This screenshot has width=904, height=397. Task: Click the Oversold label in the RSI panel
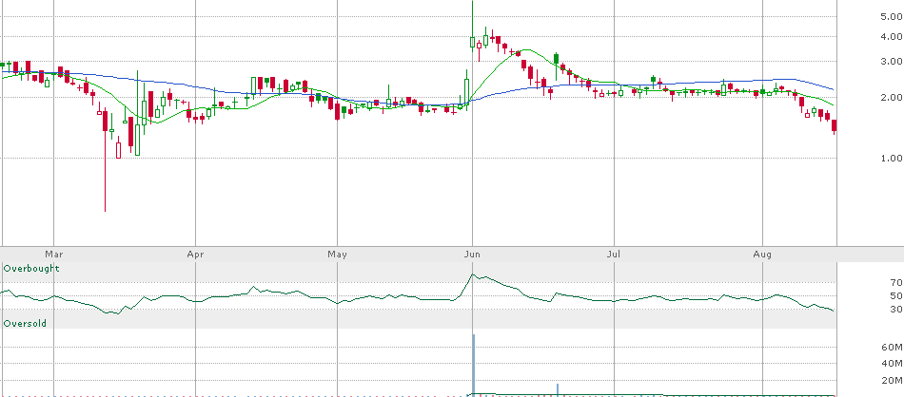(25, 324)
